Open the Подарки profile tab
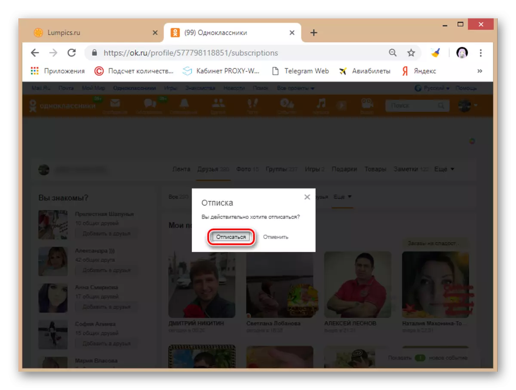 click(344, 169)
